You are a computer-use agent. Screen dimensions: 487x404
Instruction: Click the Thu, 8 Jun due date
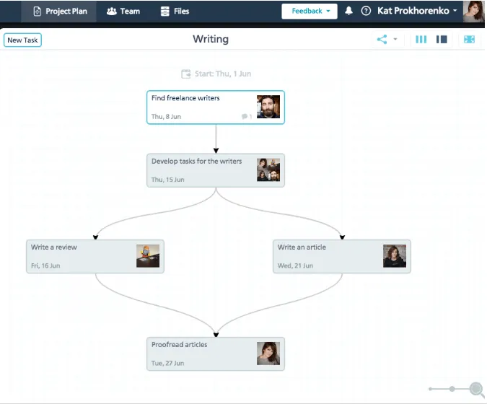pos(166,117)
